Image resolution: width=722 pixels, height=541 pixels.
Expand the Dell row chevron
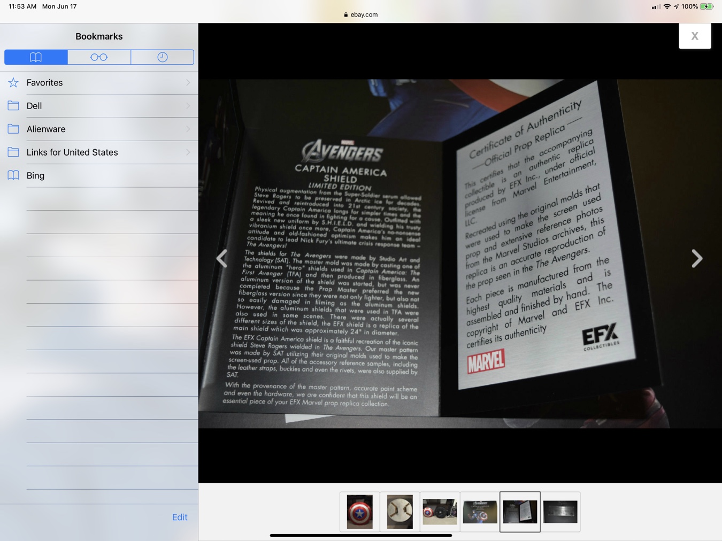[x=188, y=106]
